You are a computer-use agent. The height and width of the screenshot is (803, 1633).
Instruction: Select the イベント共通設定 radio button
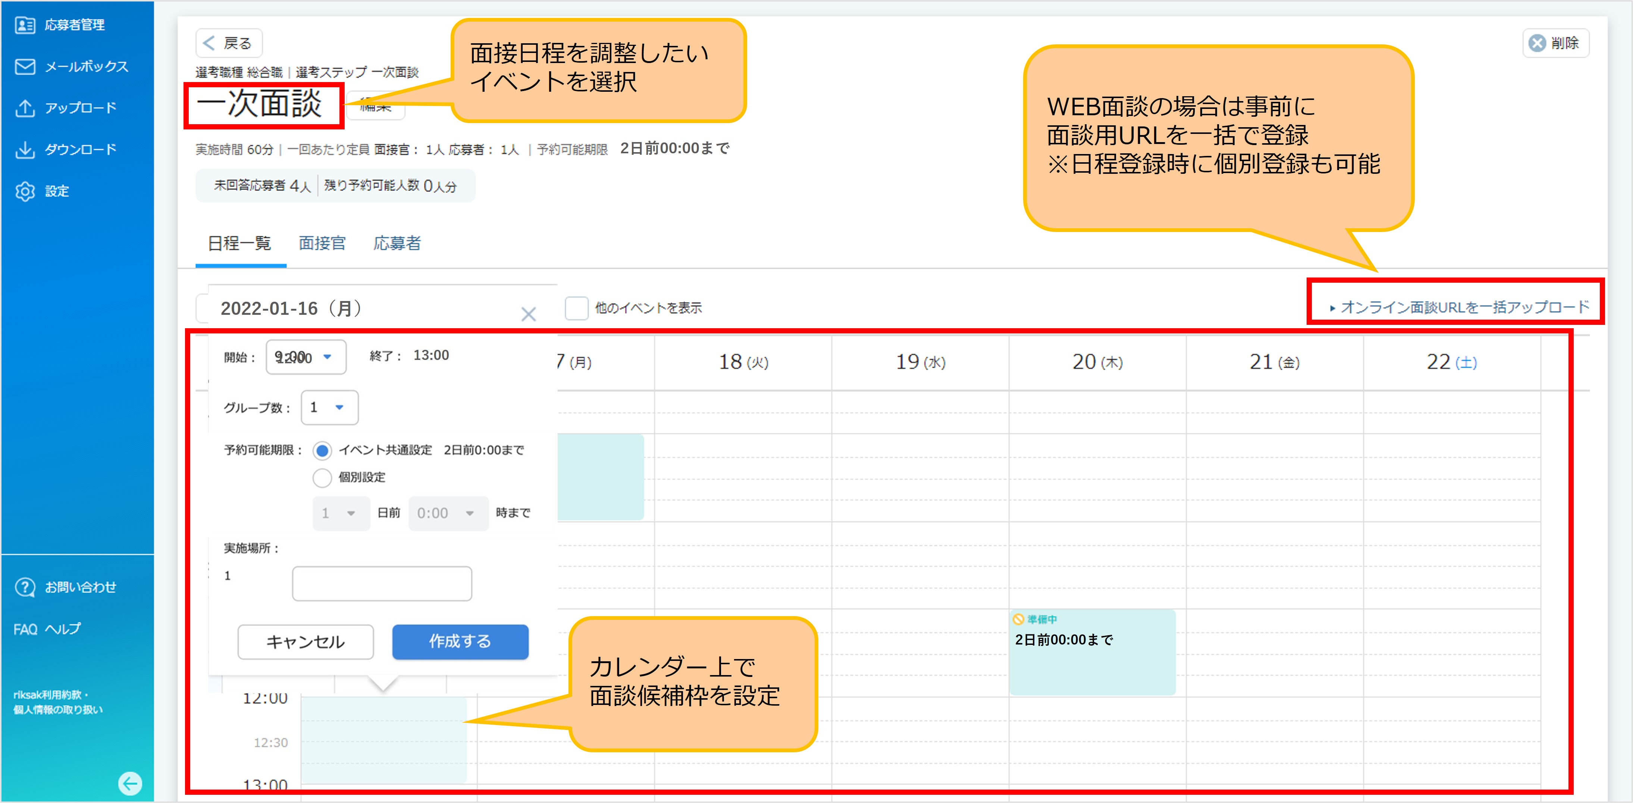pyautogui.click(x=322, y=450)
